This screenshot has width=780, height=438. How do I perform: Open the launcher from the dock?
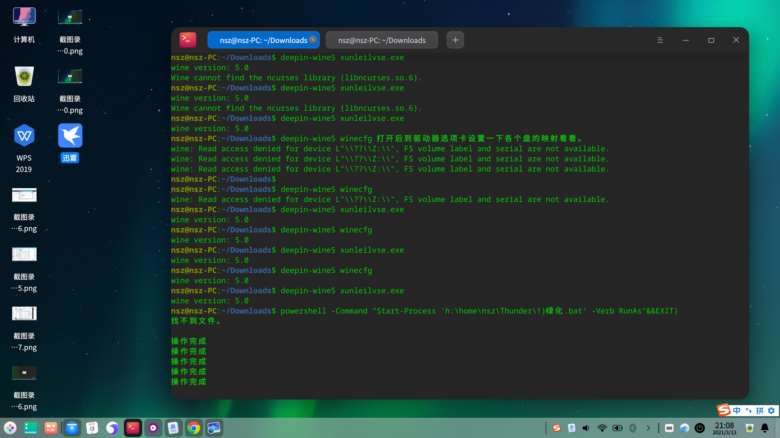click(10, 428)
